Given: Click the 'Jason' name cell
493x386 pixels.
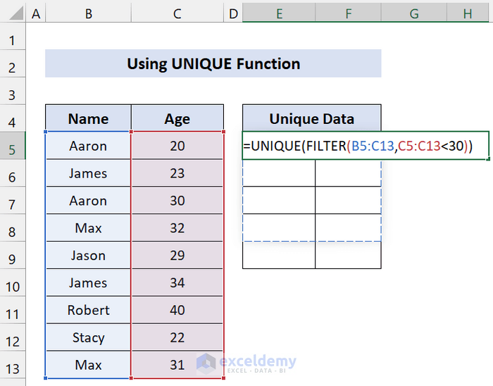Looking at the screenshot, I should tap(88, 255).
